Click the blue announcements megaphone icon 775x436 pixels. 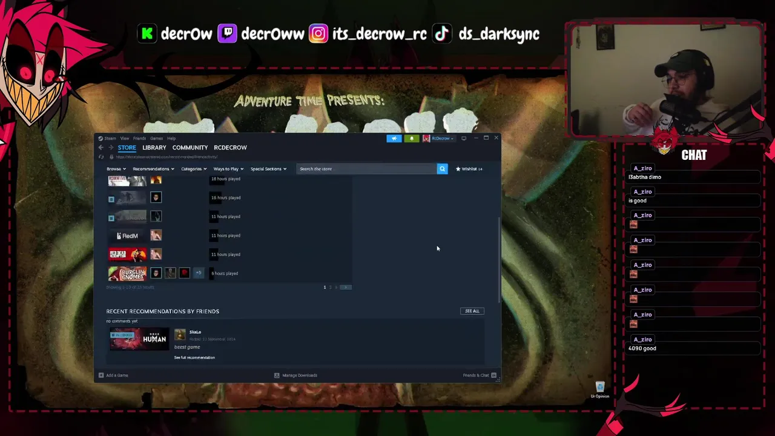[x=394, y=138]
